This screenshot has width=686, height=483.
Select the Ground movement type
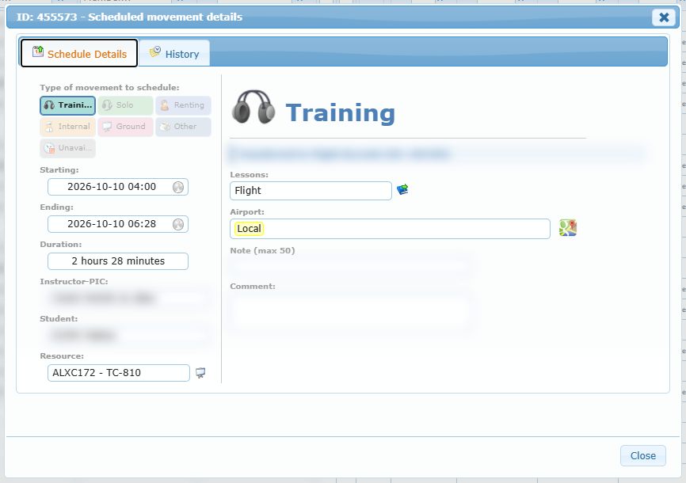coord(126,127)
